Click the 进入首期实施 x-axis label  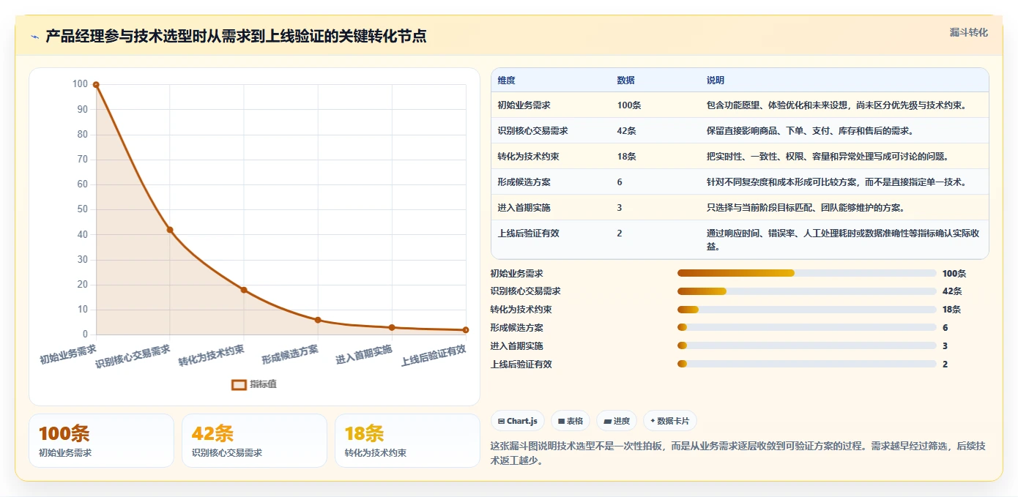coord(364,354)
